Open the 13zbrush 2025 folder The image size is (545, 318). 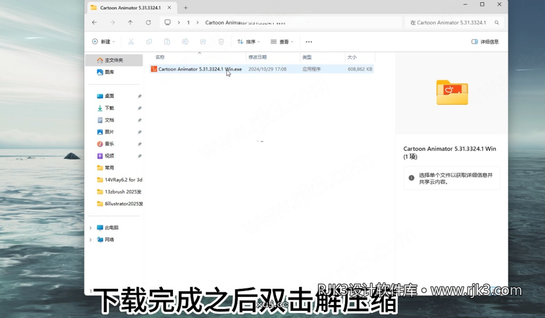tap(119, 192)
